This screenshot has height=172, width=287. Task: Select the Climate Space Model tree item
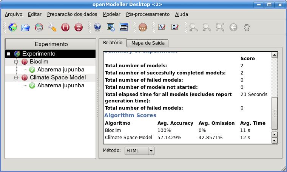pos(58,77)
